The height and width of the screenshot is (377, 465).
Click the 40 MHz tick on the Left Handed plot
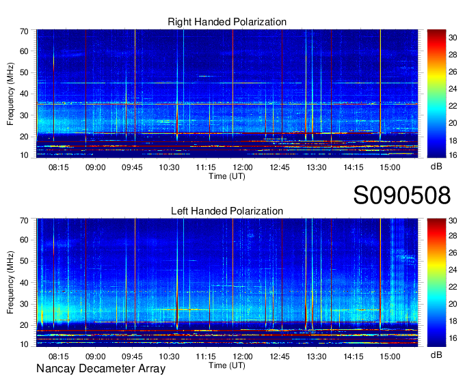(24, 283)
